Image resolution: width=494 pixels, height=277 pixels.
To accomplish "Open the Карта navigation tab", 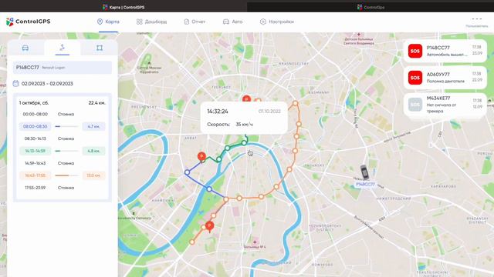I will click(x=108, y=22).
